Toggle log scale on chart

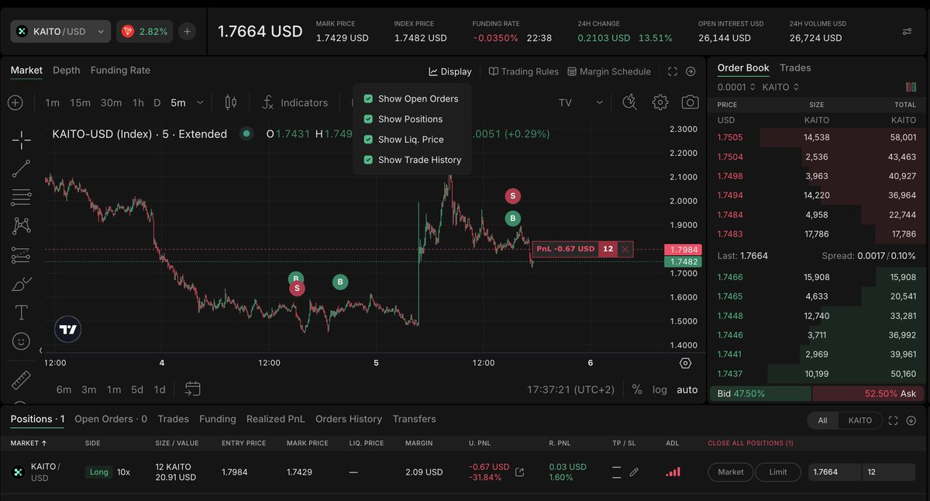tap(660, 389)
